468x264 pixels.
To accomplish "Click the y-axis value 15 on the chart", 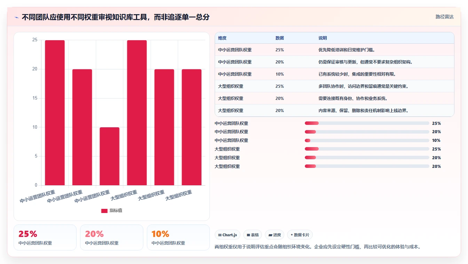I will [x=35, y=98].
